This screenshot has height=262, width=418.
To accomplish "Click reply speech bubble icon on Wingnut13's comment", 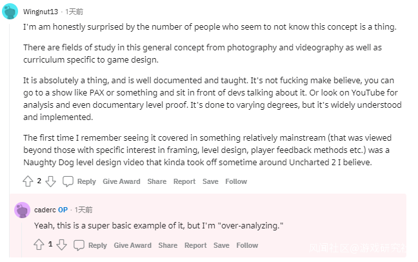I will [x=68, y=182].
